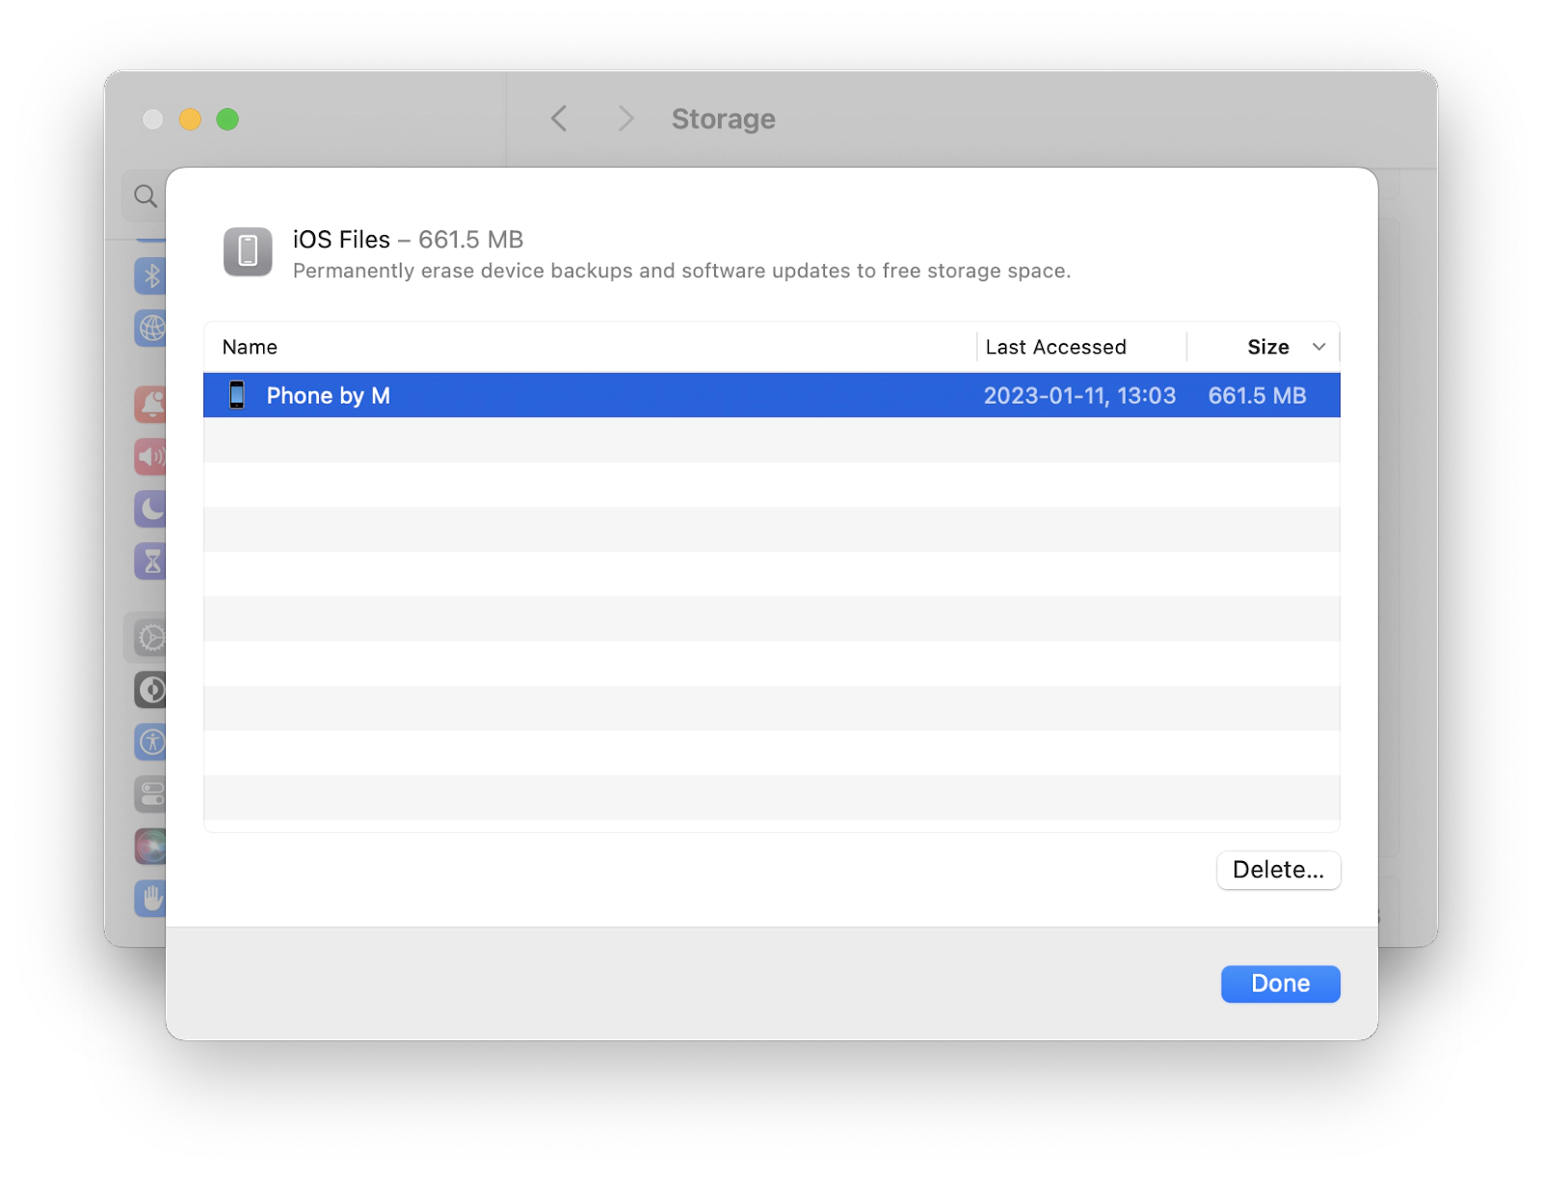Click the 2023-01-11, 13:03 date cell
Screen dimensions: 1542x1178
click(x=1079, y=396)
